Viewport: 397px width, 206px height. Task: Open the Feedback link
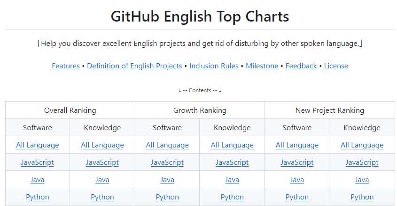coord(301,66)
